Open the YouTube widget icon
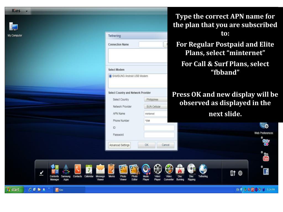The width and height of the screenshot is (283, 212). coord(266,157)
